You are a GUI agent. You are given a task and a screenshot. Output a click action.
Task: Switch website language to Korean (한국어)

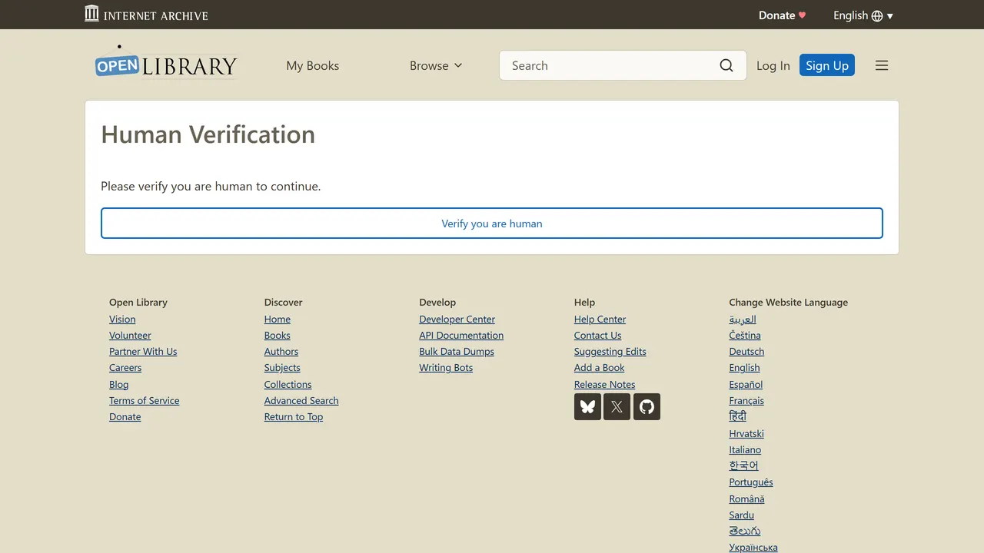point(744,465)
